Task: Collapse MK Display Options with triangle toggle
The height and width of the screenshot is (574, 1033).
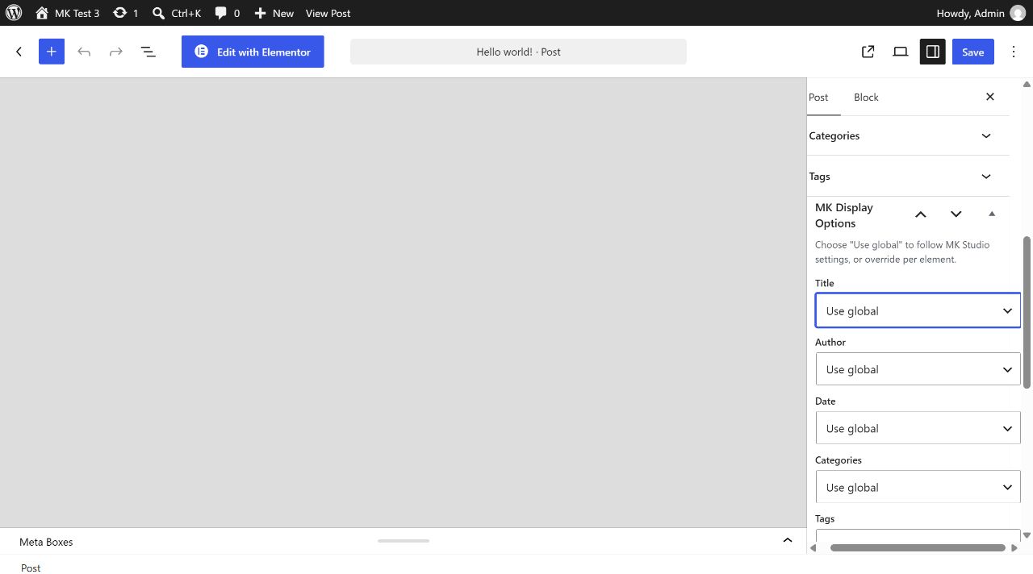Action: [x=992, y=214]
